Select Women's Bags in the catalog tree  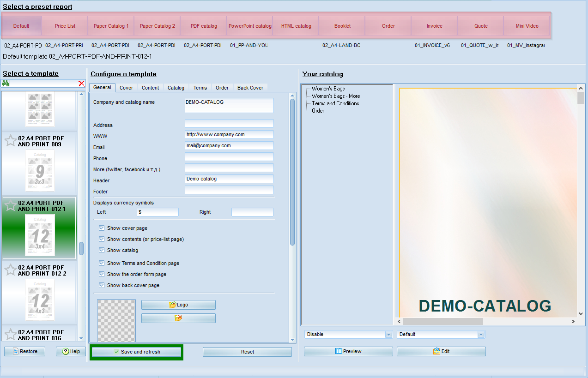point(328,89)
